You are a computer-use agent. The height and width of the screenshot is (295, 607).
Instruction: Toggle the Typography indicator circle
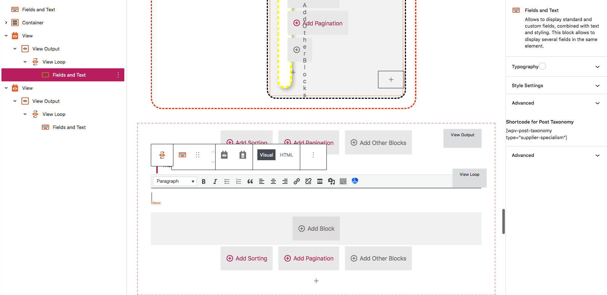click(x=542, y=66)
